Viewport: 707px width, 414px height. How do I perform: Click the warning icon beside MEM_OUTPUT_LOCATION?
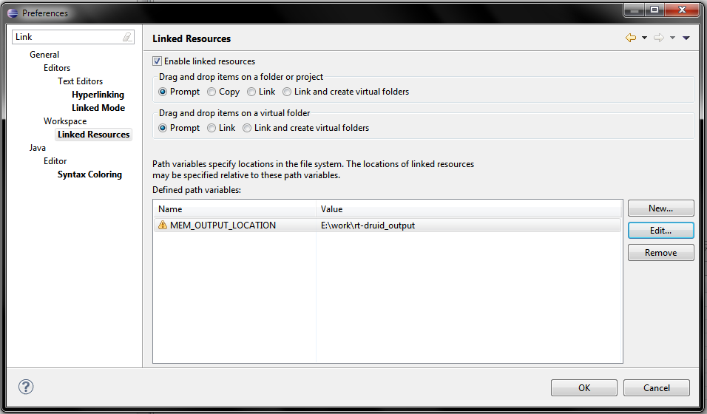[162, 225]
